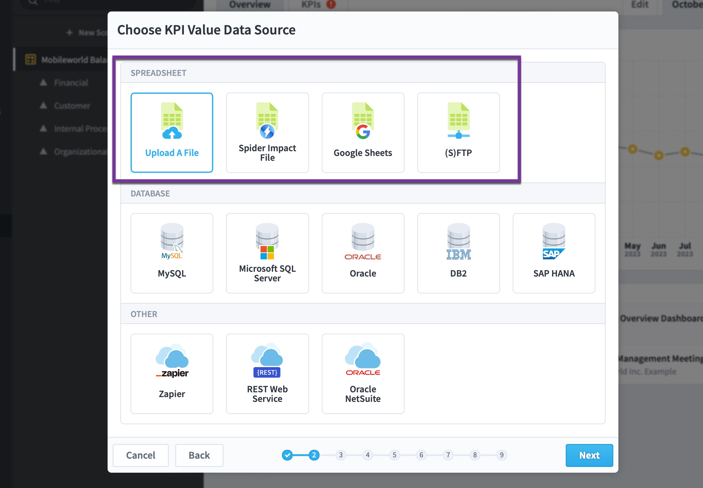Jump to step 8 in wizard
The image size is (703, 488).
475,455
